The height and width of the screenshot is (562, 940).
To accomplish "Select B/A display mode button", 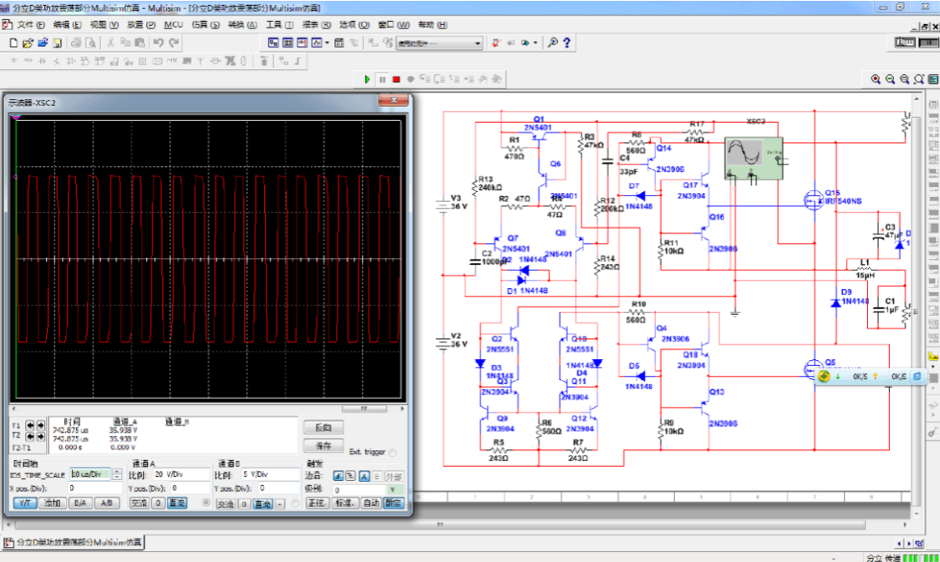I will pyautogui.click(x=80, y=503).
